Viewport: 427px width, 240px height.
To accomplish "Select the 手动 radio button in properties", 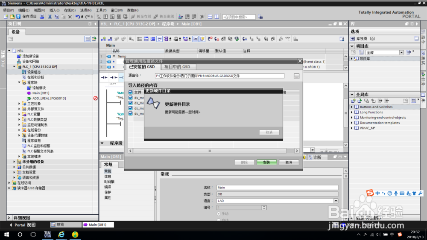I will click(219, 214).
